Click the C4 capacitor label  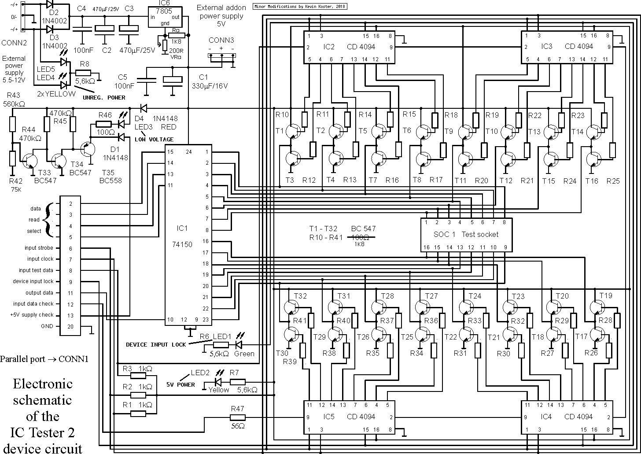(81, 9)
